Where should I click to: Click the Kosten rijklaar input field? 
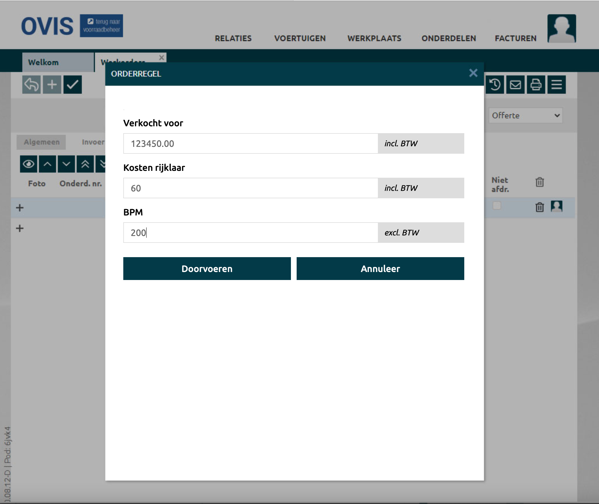[x=250, y=188]
